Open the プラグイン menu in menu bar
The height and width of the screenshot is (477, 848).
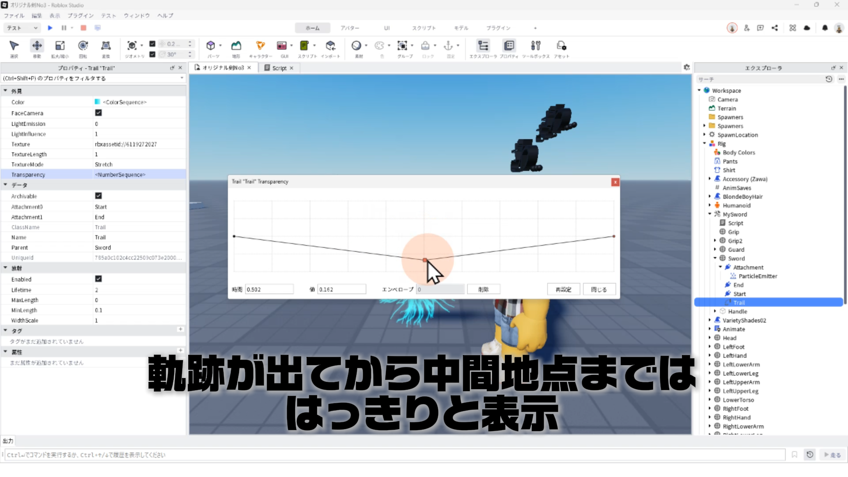[80, 15]
